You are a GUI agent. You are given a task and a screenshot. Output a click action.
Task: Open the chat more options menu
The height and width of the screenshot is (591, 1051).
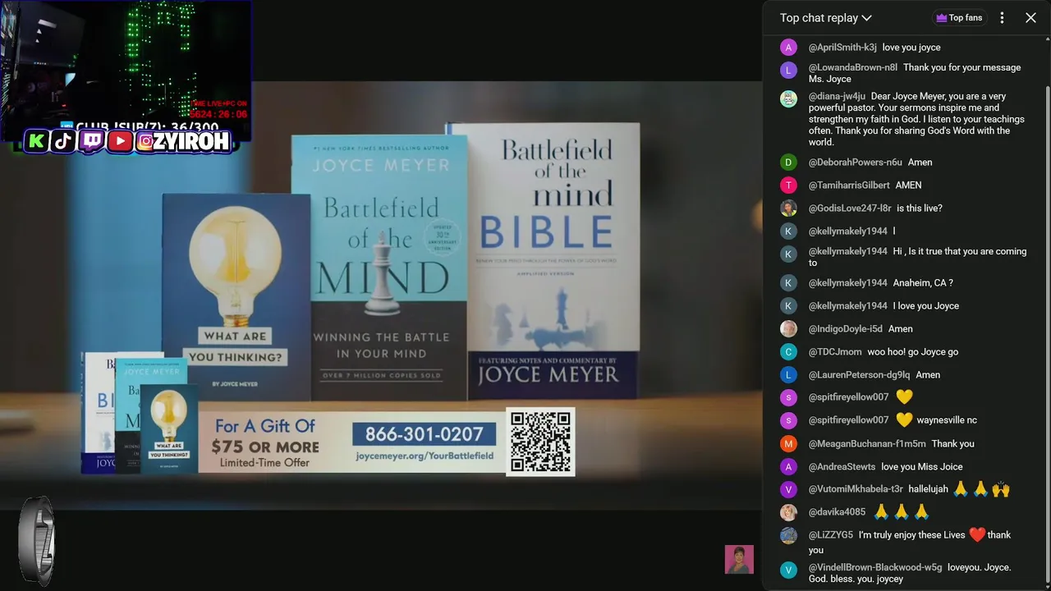pyautogui.click(x=1002, y=18)
